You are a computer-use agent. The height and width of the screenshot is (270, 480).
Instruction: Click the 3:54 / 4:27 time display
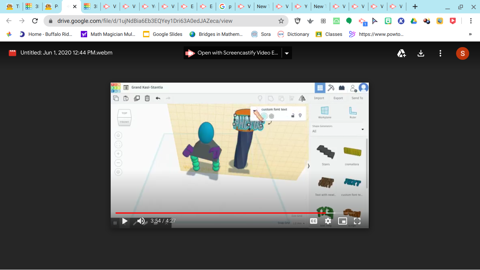click(x=163, y=221)
